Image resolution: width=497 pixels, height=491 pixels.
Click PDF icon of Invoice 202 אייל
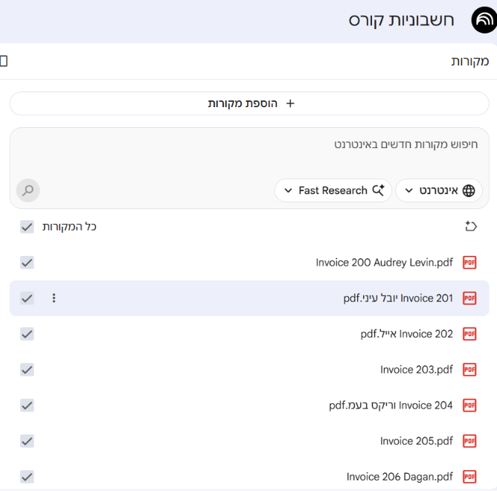click(x=469, y=334)
